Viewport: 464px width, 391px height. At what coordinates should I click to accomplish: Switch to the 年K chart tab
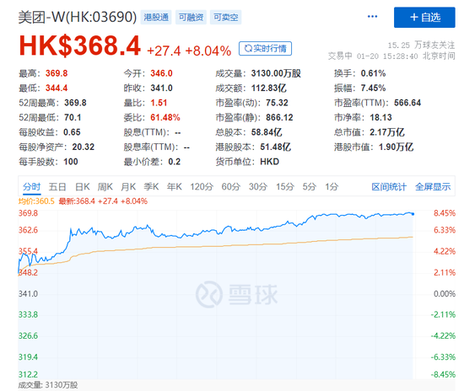click(175, 186)
